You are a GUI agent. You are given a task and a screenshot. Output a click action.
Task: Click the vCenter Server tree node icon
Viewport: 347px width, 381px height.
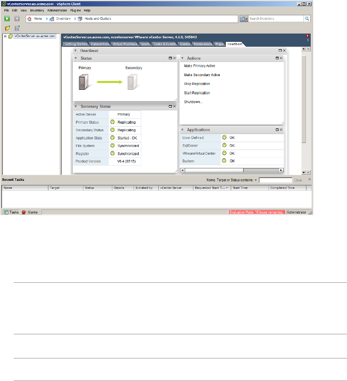10,36
